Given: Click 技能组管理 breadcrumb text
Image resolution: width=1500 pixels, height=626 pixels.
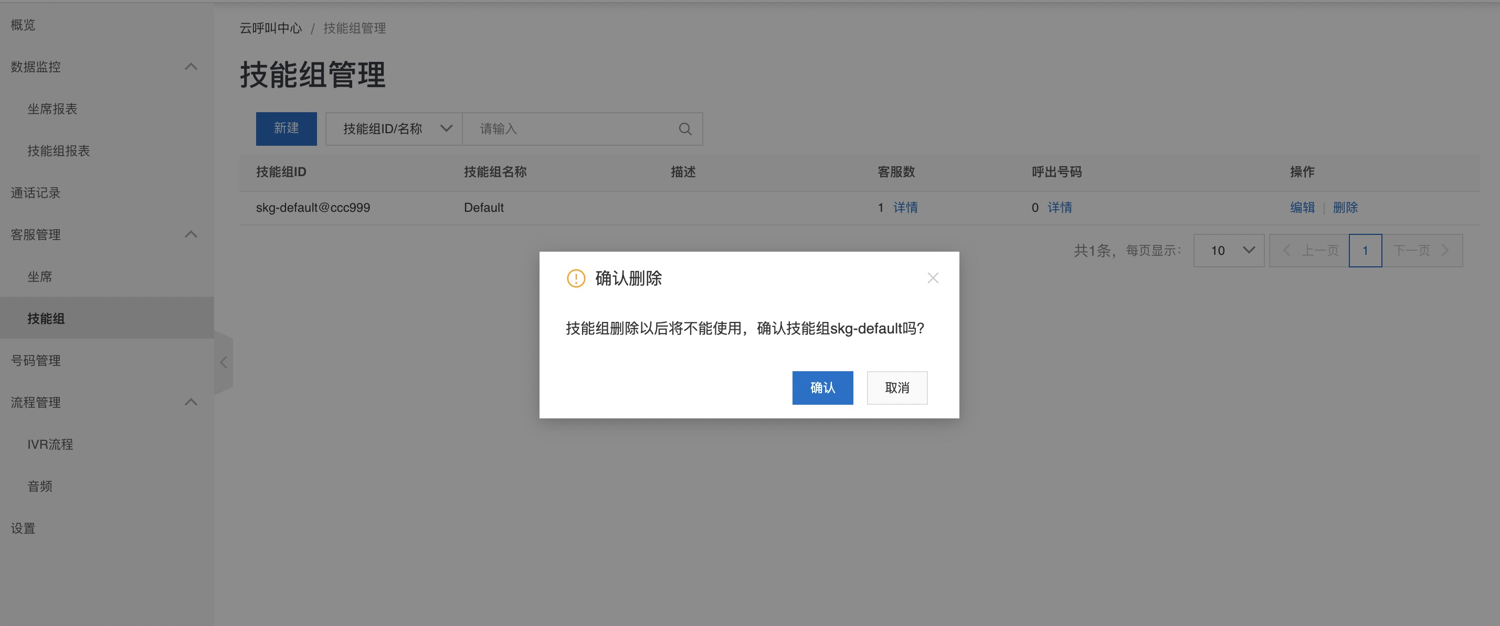Looking at the screenshot, I should [x=355, y=28].
